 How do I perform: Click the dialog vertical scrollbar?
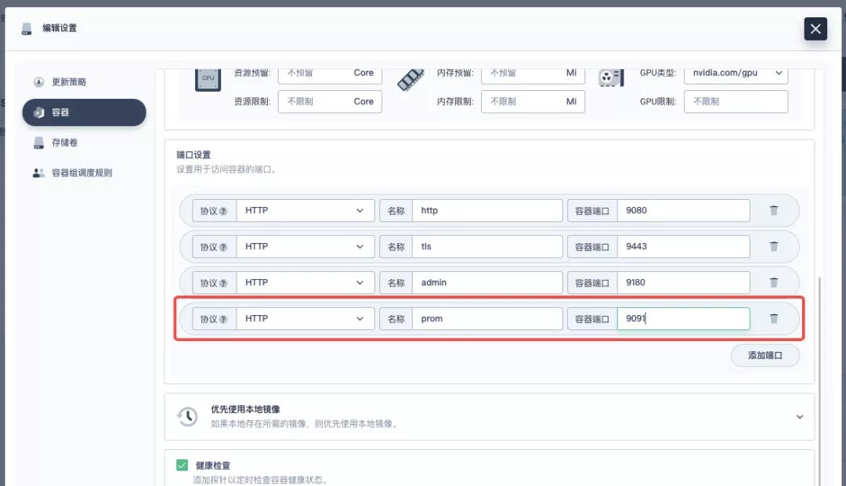coord(820,381)
